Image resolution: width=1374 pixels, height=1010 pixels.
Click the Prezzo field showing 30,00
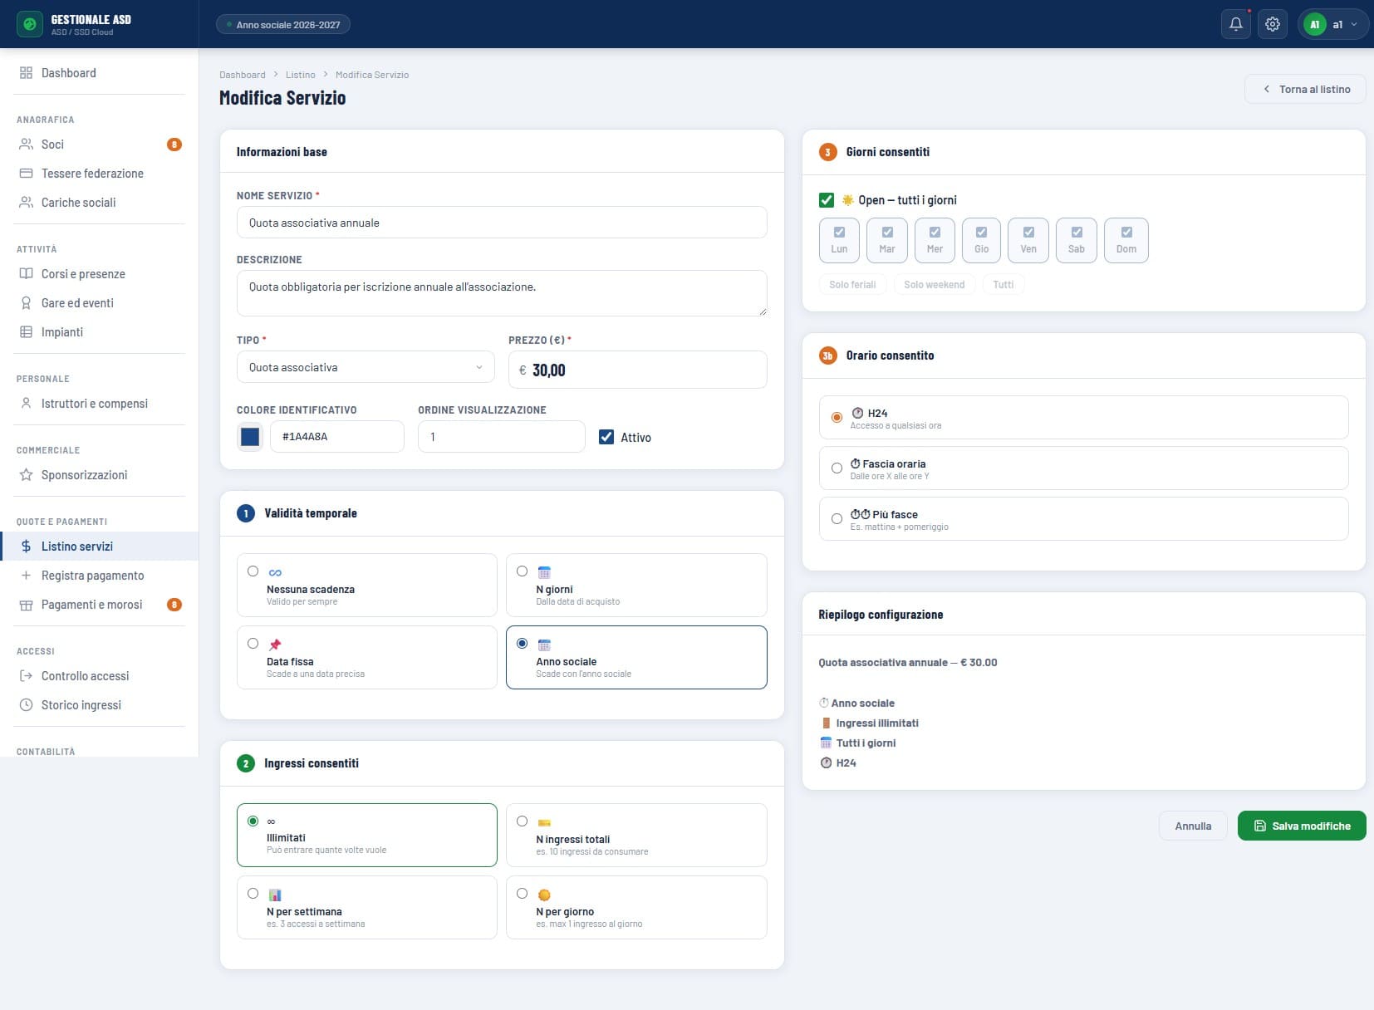pos(637,370)
